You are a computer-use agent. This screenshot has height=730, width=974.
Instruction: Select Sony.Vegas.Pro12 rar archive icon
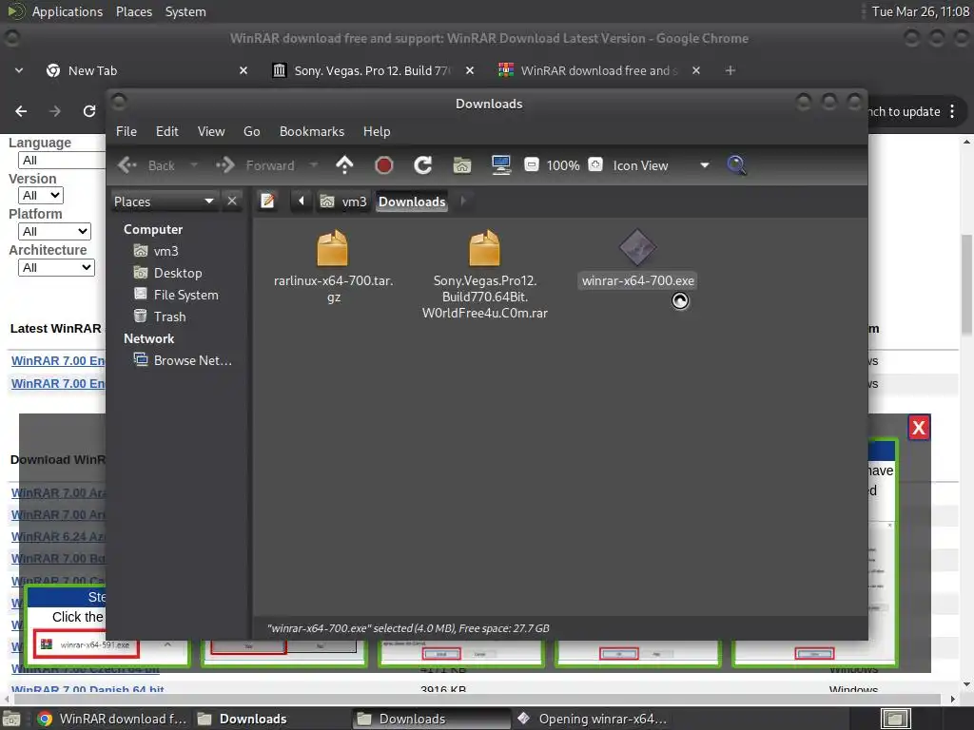click(x=484, y=248)
